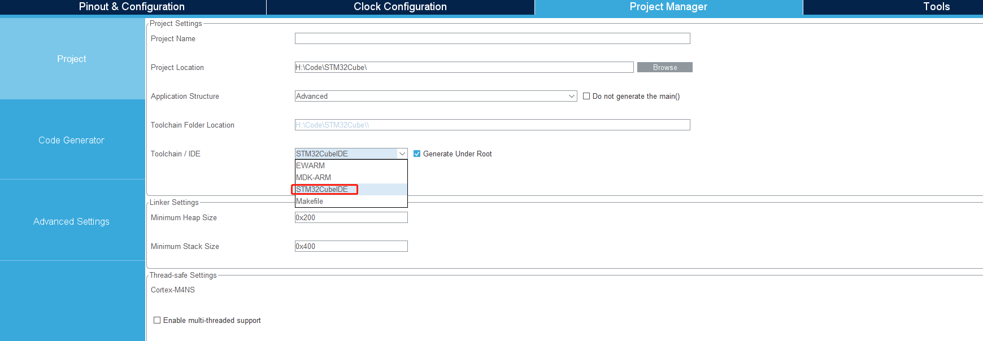Click the Cortex-M4NS label
Viewport: 983px width, 341px height.
173,290
